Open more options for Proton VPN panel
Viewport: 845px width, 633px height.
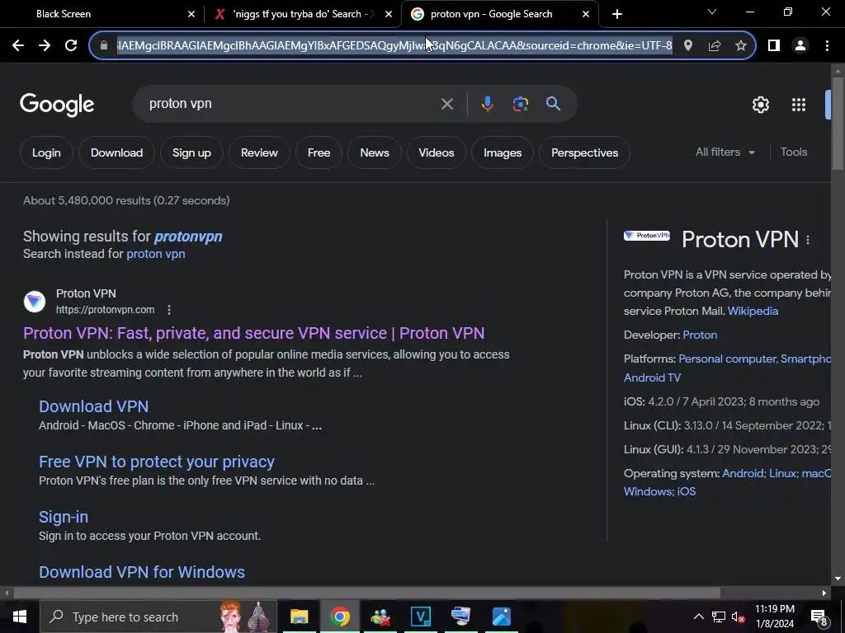(808, 240)
